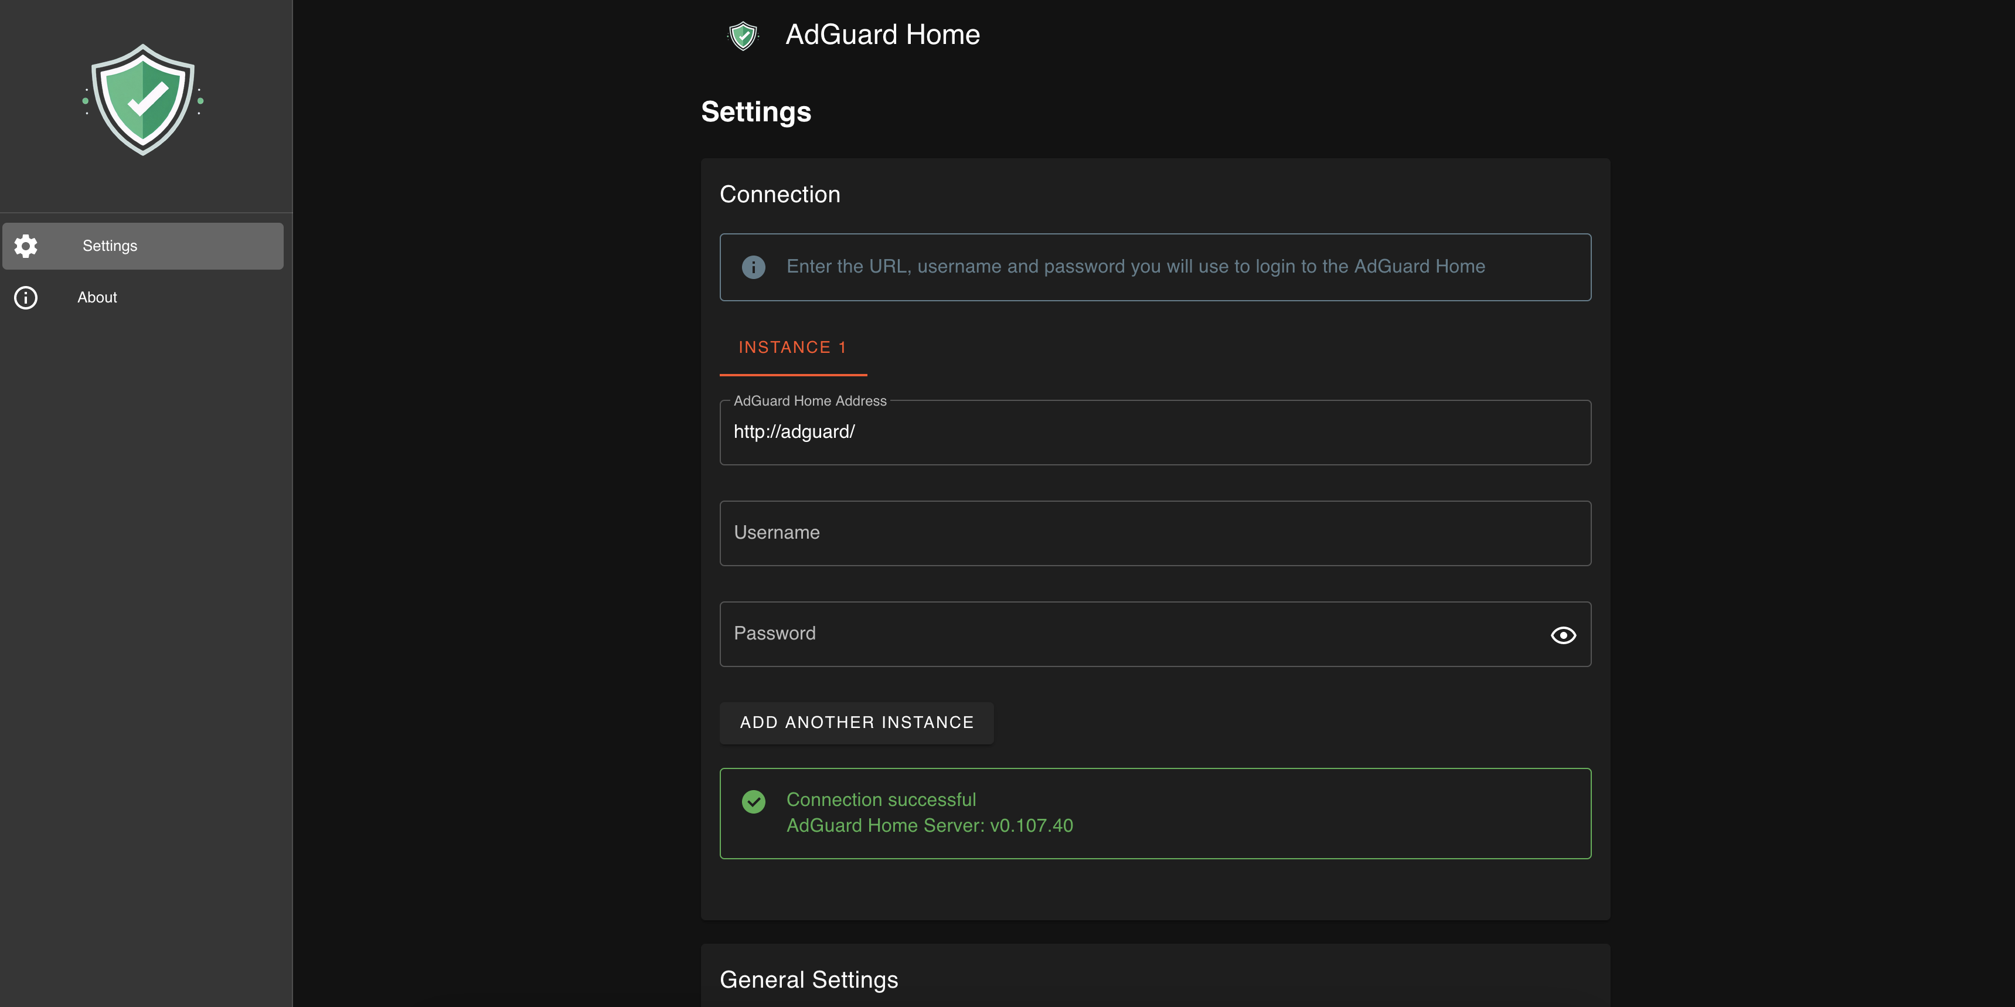
Task: Click the large AdGuard shield logo in sidebar
Action: (x=143, y=100)
